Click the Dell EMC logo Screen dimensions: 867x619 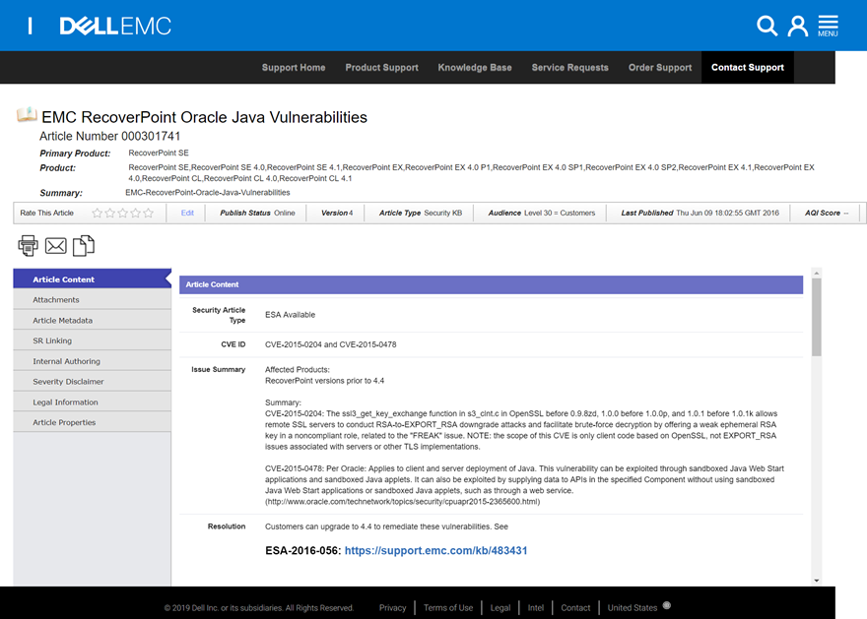(x=115, y=26)
